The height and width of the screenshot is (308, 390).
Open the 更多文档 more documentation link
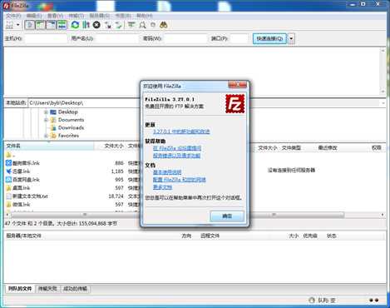[162, 187]
